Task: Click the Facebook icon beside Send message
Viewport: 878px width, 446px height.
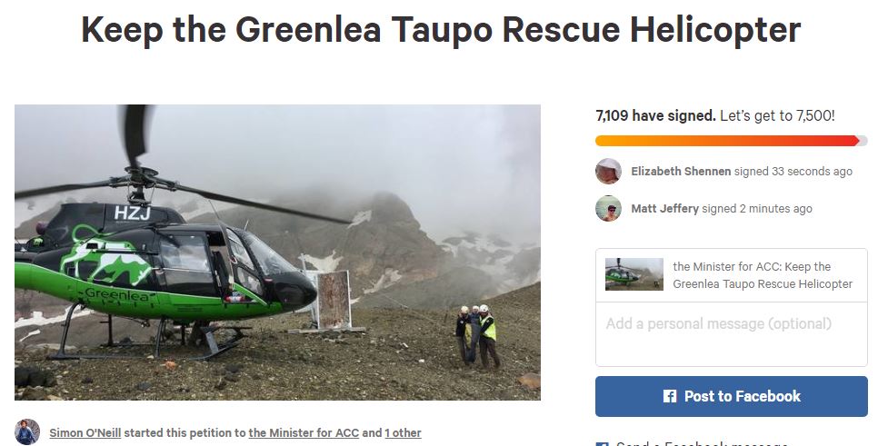Action: 602,444
